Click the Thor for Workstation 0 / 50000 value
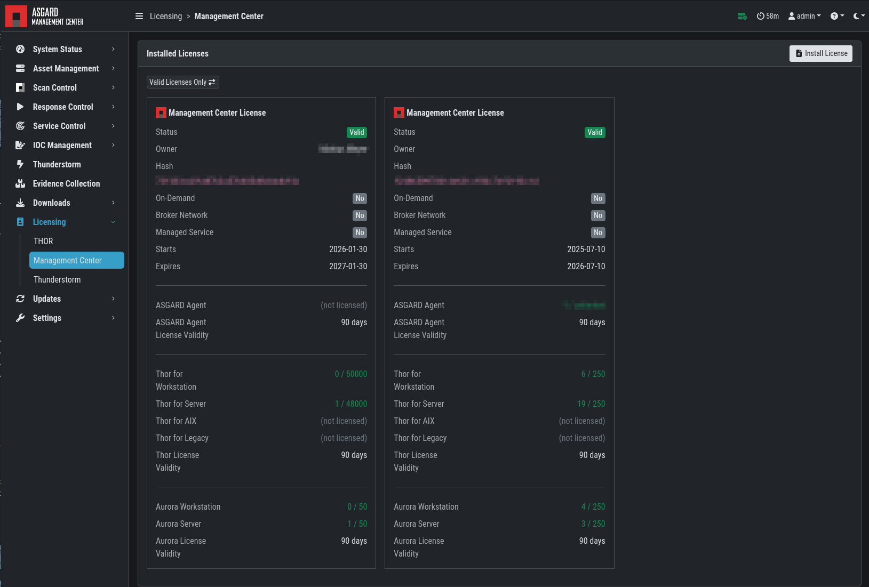869x587 pixels. click(351, 374)
